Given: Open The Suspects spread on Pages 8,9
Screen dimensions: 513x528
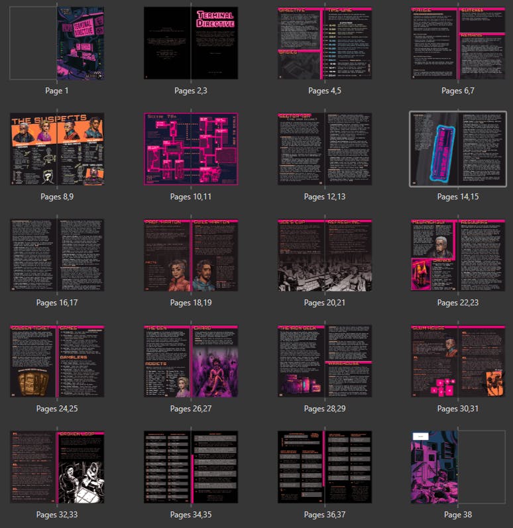Looking at the screenshot, I should 57,149.
